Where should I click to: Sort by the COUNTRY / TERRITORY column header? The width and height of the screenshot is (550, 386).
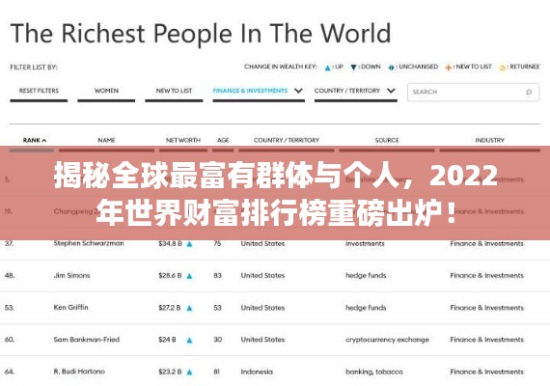[x=287, y=140]
